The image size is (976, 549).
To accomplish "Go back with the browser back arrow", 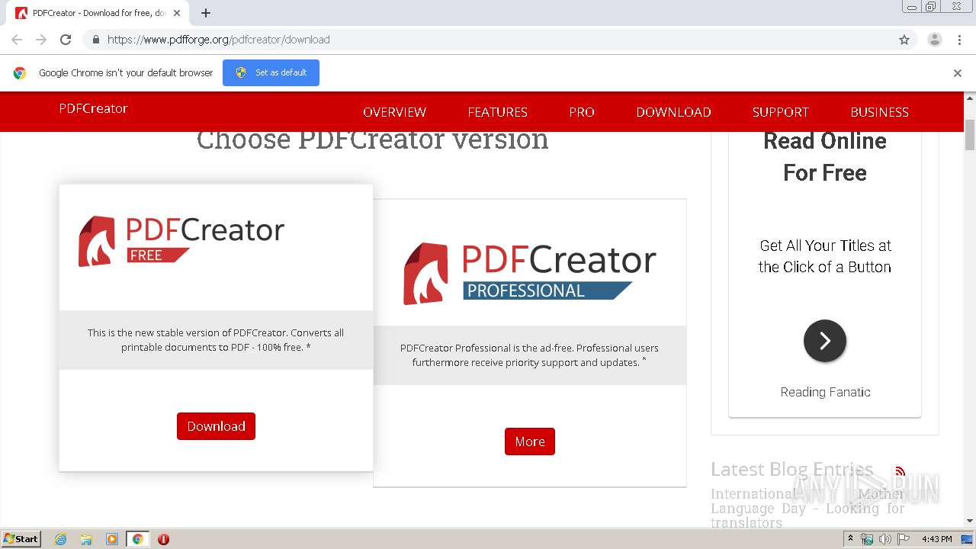I will [x=17, y=40].
